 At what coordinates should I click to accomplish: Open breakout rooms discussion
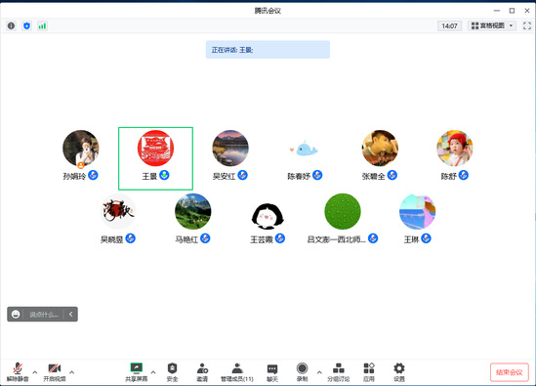pos(339,372)
